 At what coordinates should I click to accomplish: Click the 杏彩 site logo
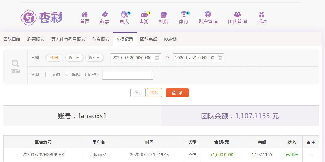click(41, 17)
